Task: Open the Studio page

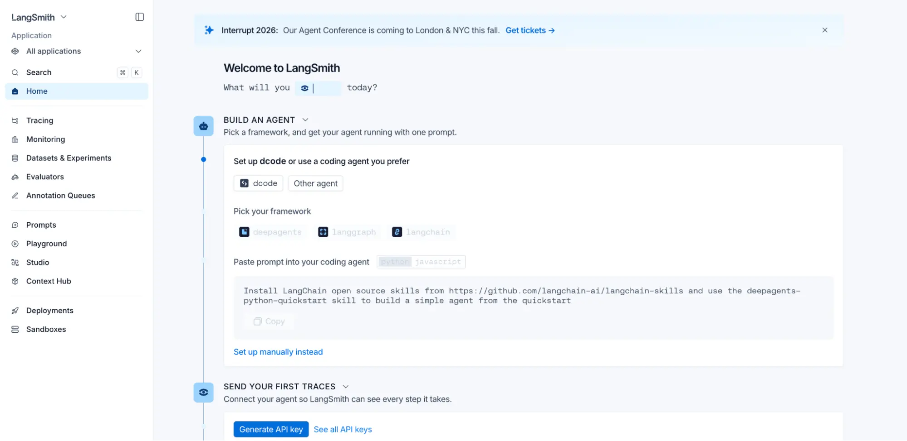Action: [x=77, y=263]
